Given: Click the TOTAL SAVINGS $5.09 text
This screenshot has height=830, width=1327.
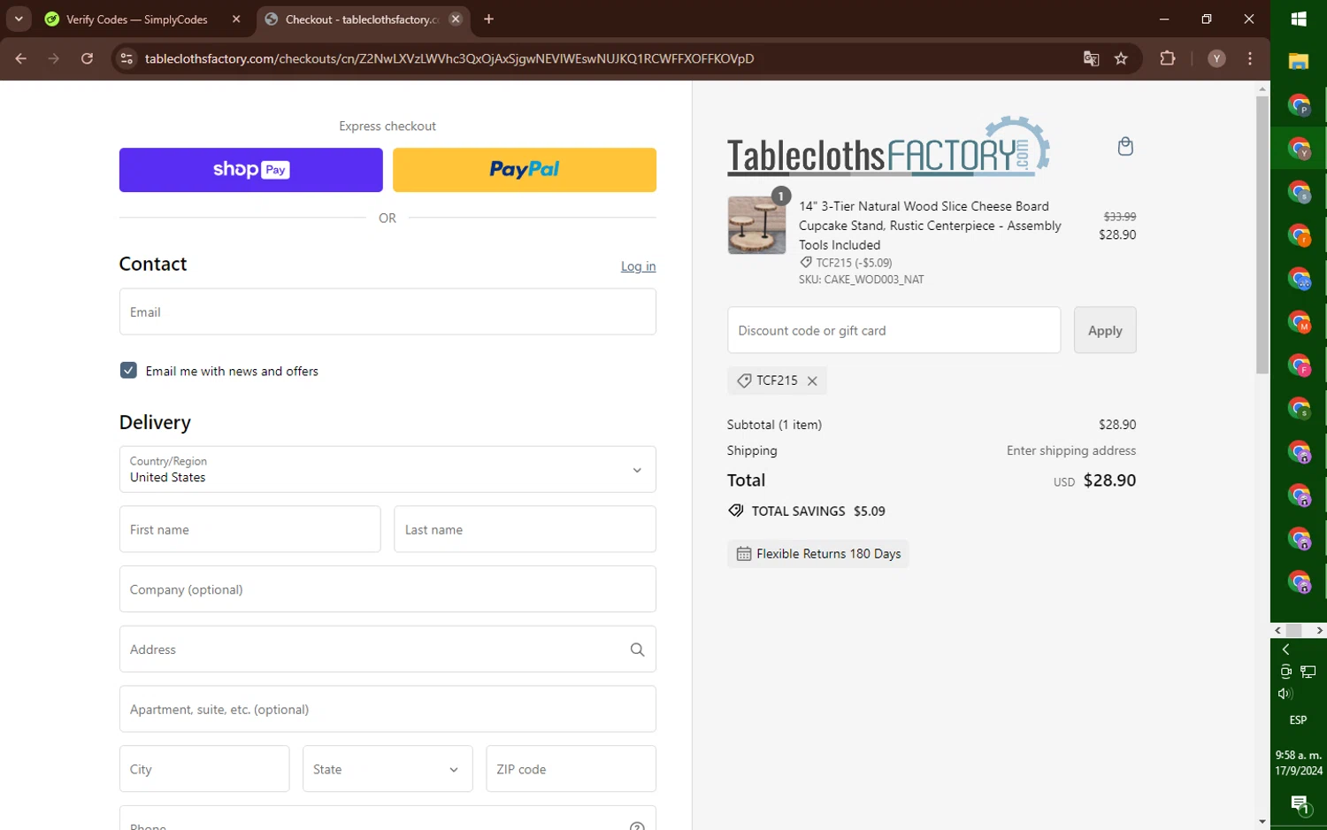Looking at the screenshot, I should (818, 511).
